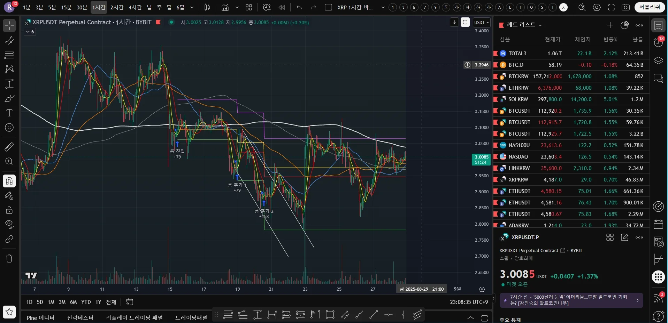Image resolution: width=668 pixels, height=323 pixels.
Task: Remove drawings with the trash icon
Action: click(9, 258)
